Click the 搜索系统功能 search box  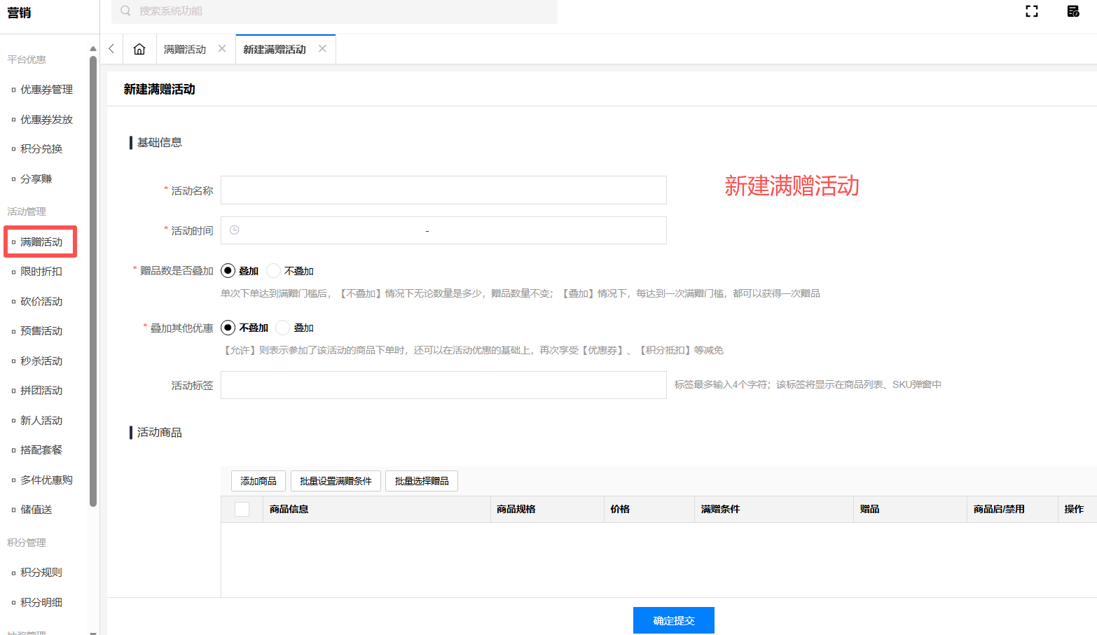[334, 11]
